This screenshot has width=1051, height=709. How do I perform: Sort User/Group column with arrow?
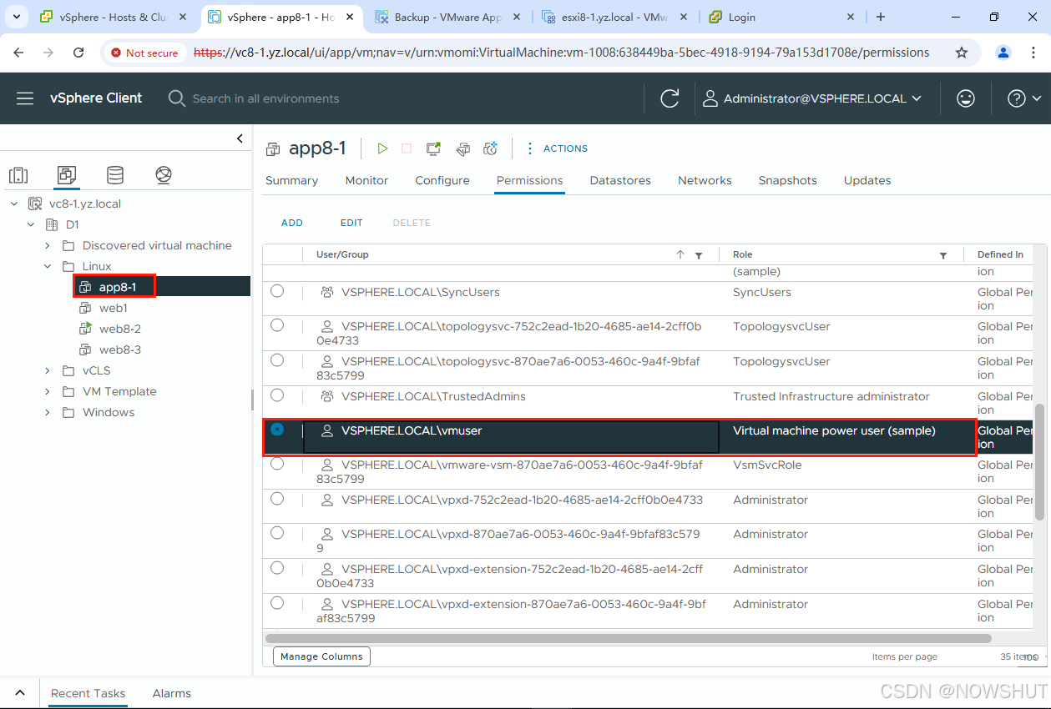680,254
